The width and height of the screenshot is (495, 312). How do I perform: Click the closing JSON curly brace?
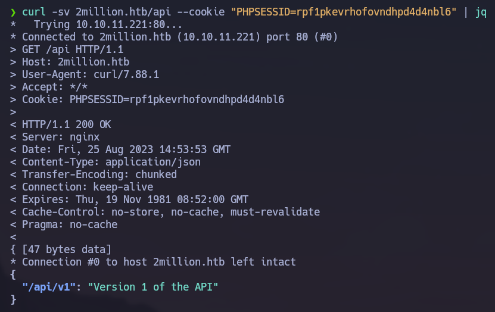coord(13,299)
